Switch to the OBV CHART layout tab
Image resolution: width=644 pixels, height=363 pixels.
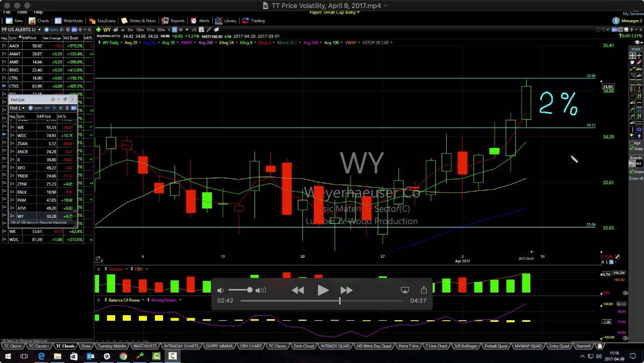click(251, 346)
